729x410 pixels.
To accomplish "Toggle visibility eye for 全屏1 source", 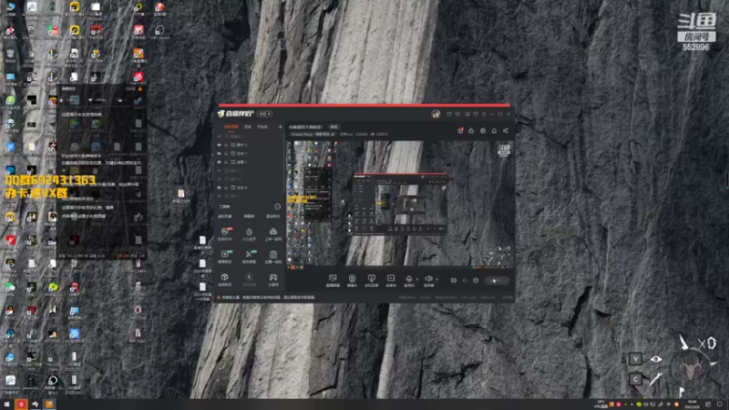I will (219, 162).
